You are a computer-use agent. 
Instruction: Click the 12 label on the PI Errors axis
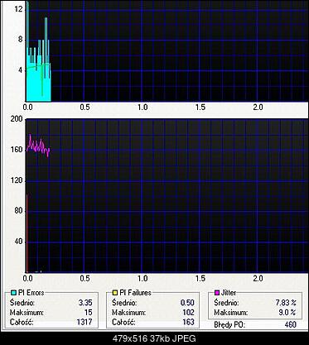[x=18, y=9]
